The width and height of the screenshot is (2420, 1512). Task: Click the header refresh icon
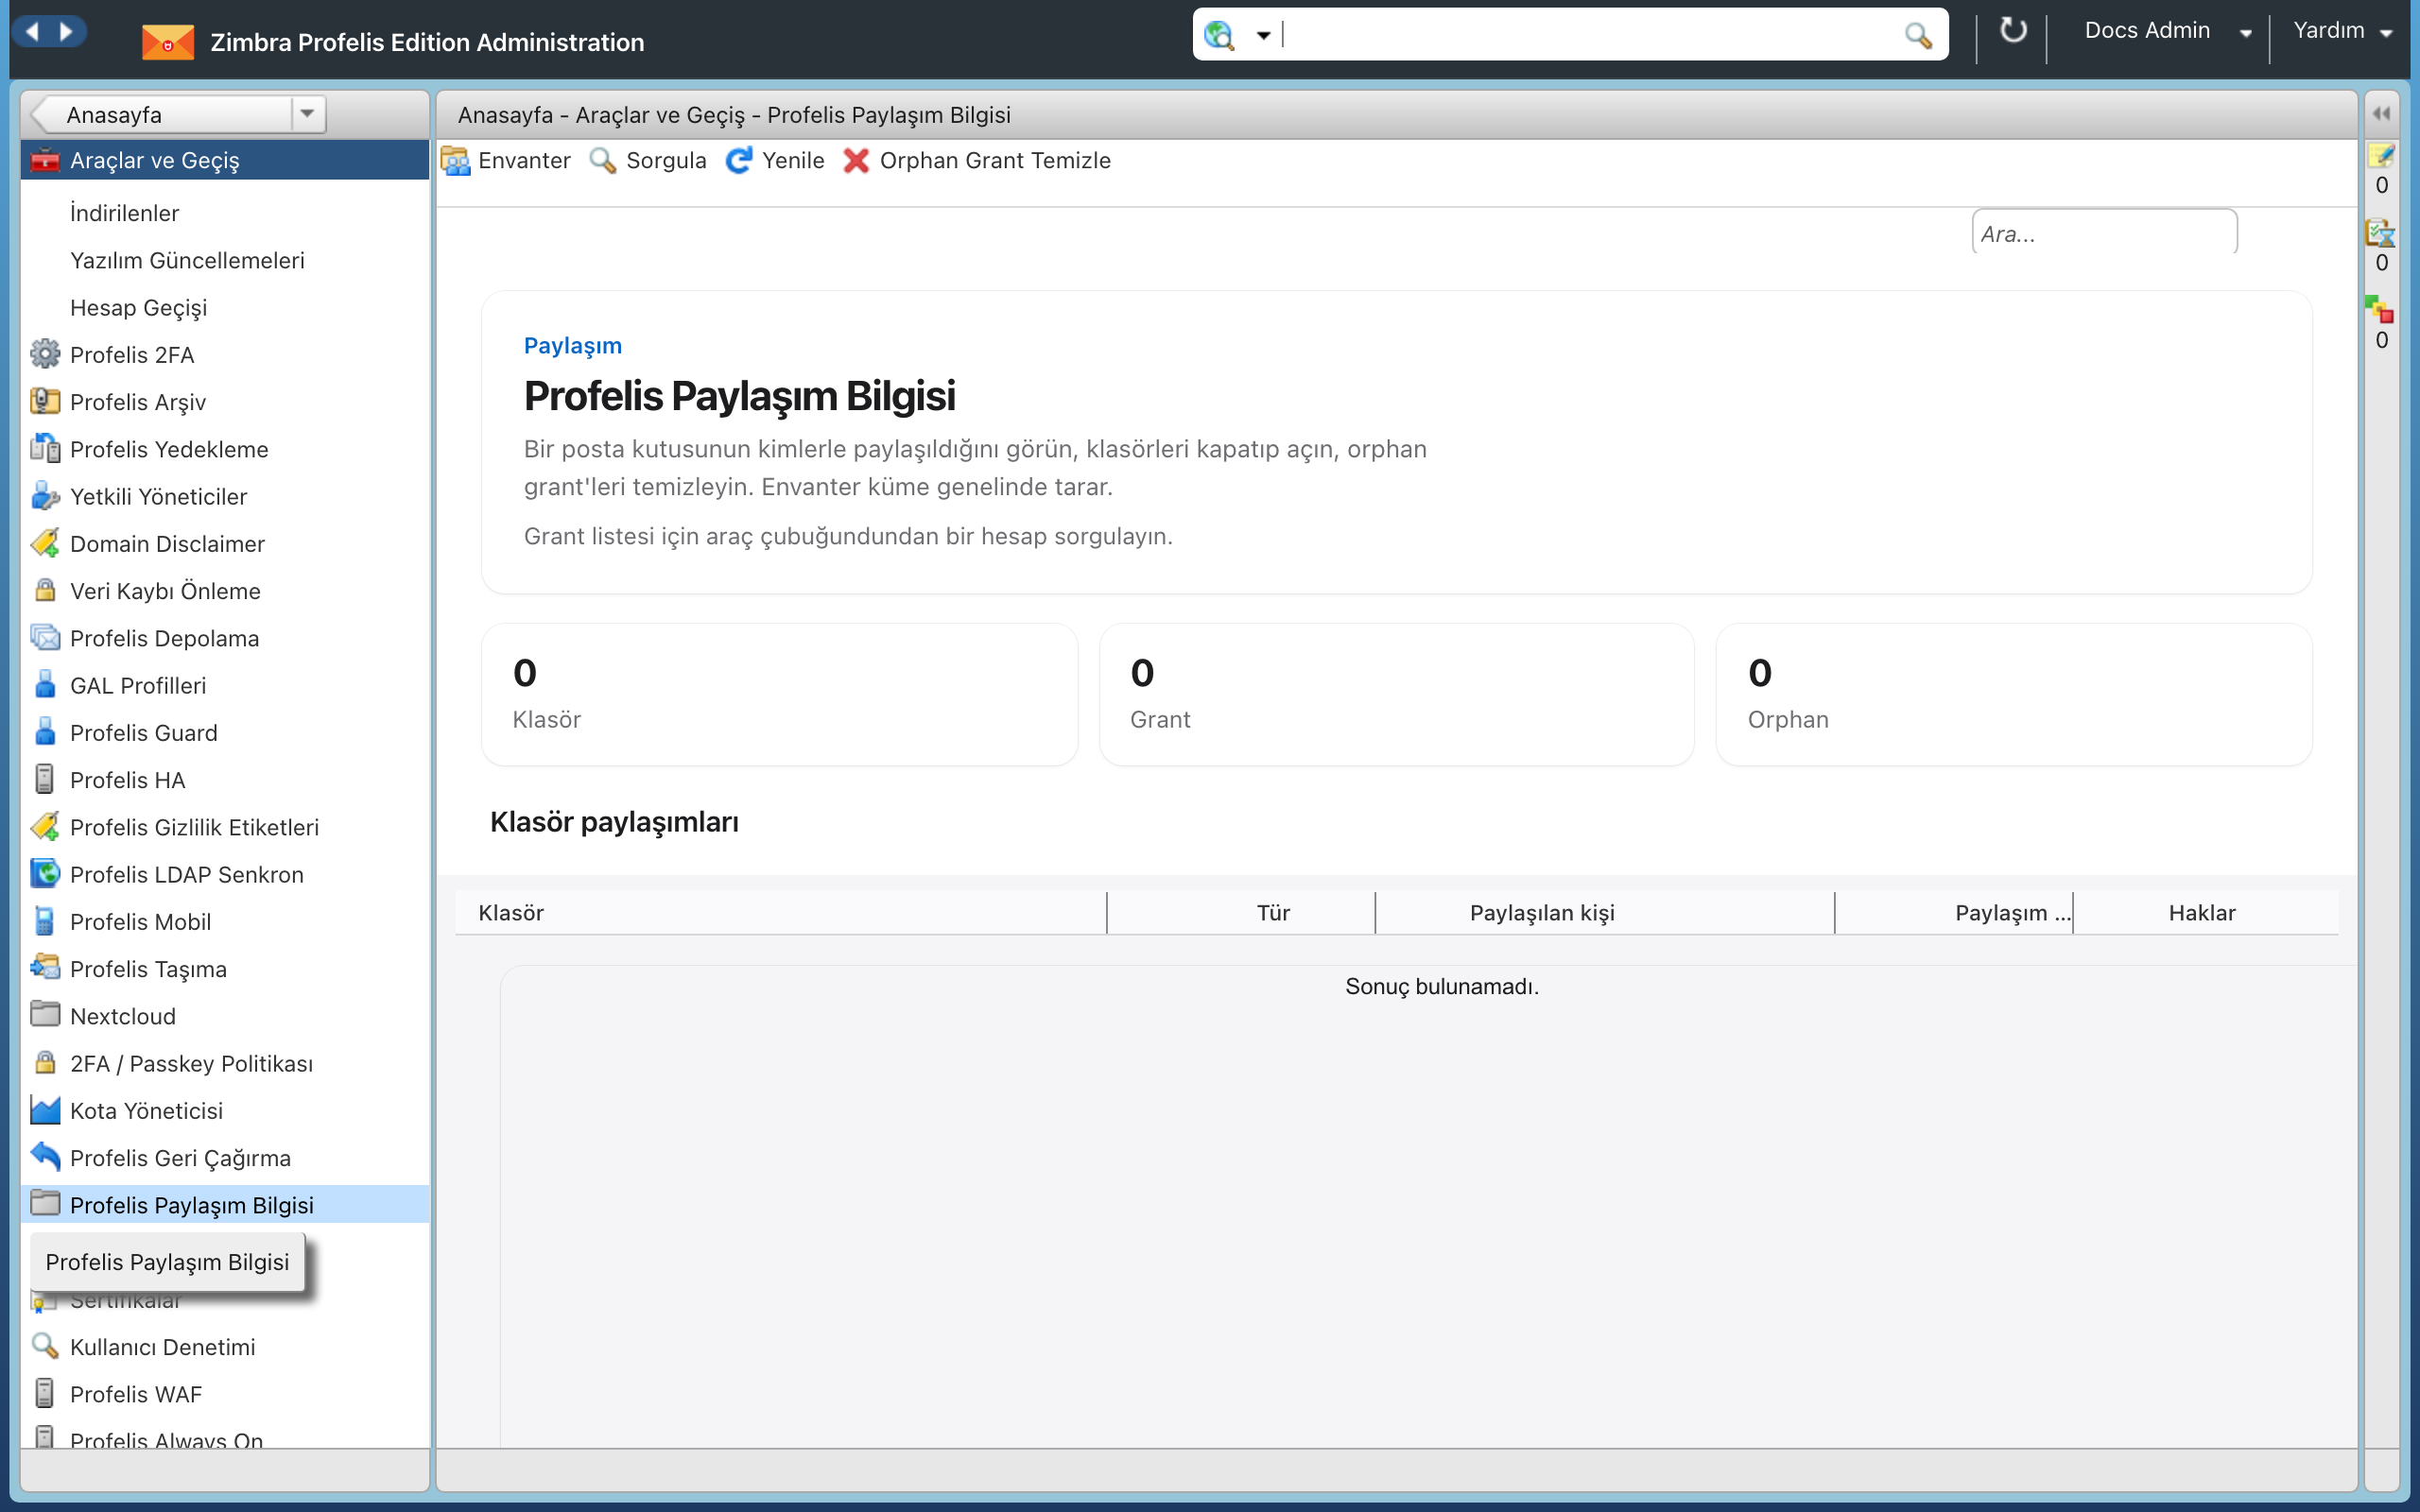click(x=2012, y=31)
